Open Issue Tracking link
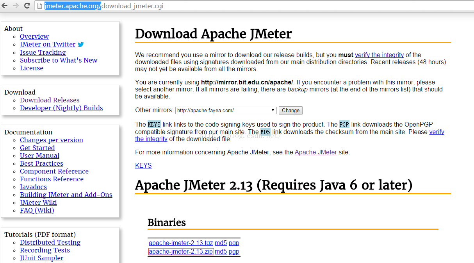 (43, 52)
